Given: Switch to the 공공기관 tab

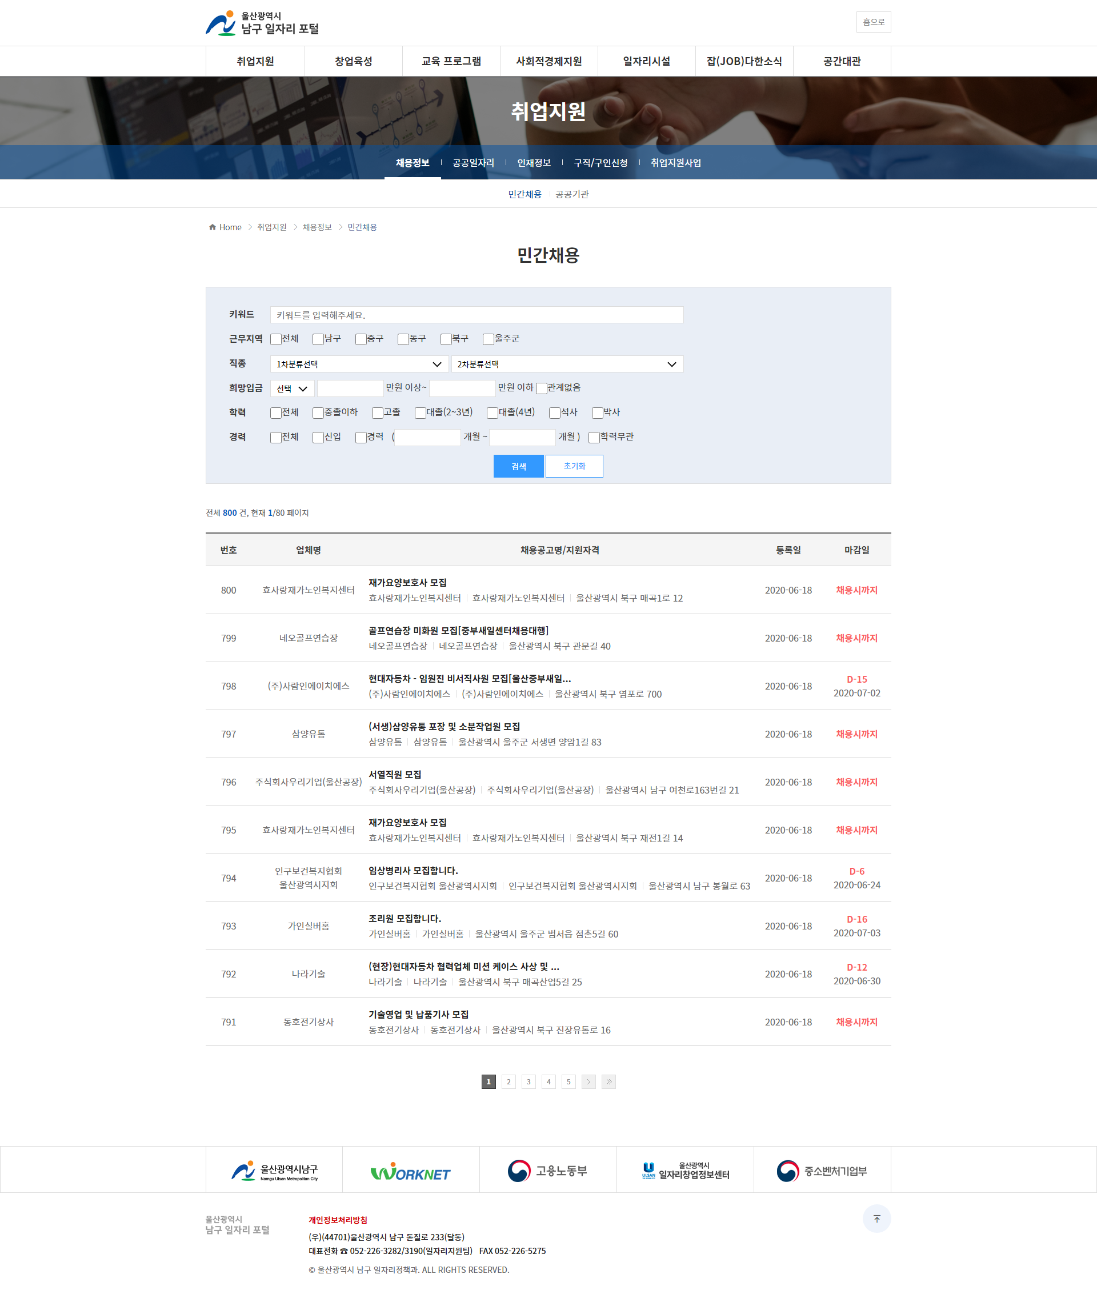Looking at the screenshot, I should 572,194.
